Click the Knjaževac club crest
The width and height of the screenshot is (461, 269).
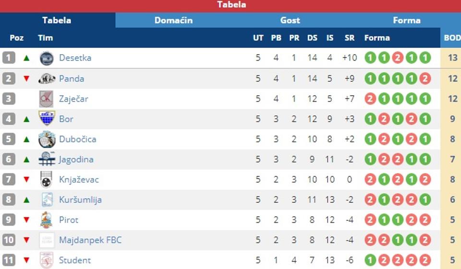pos(47,180)
